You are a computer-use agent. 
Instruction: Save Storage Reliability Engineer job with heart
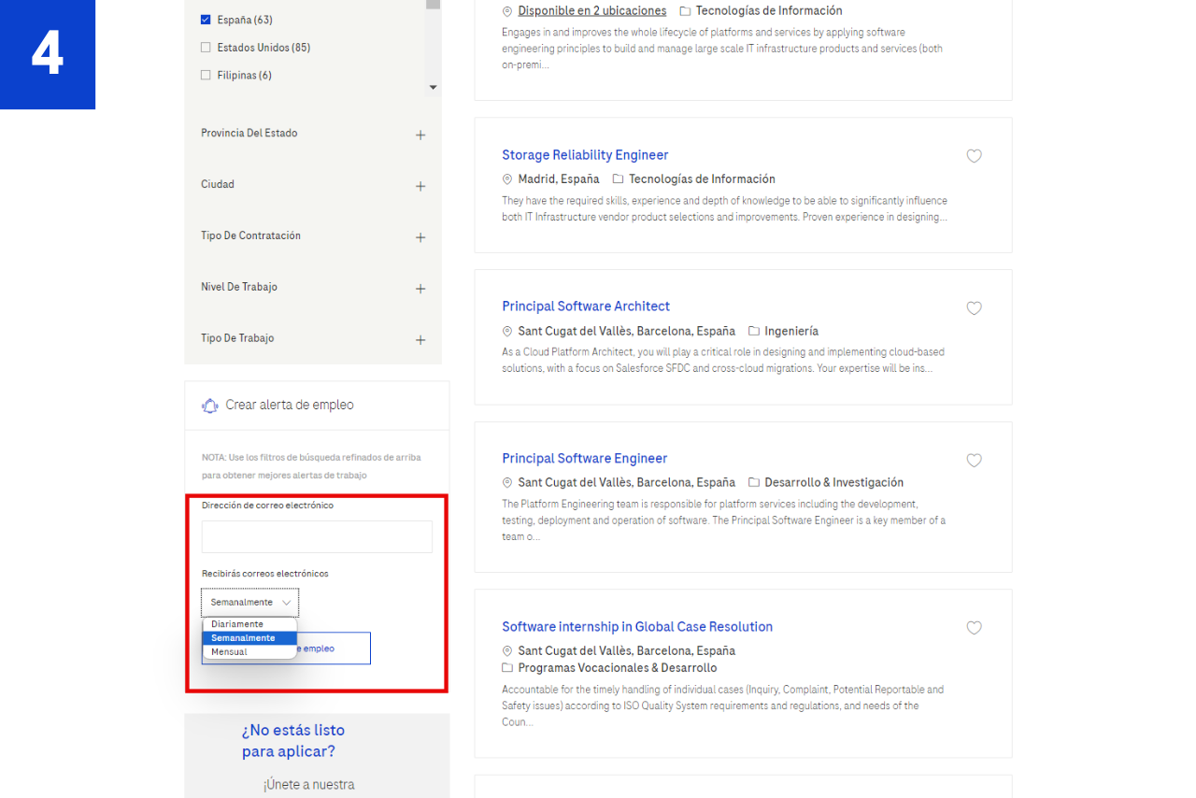tap(974, 156)
